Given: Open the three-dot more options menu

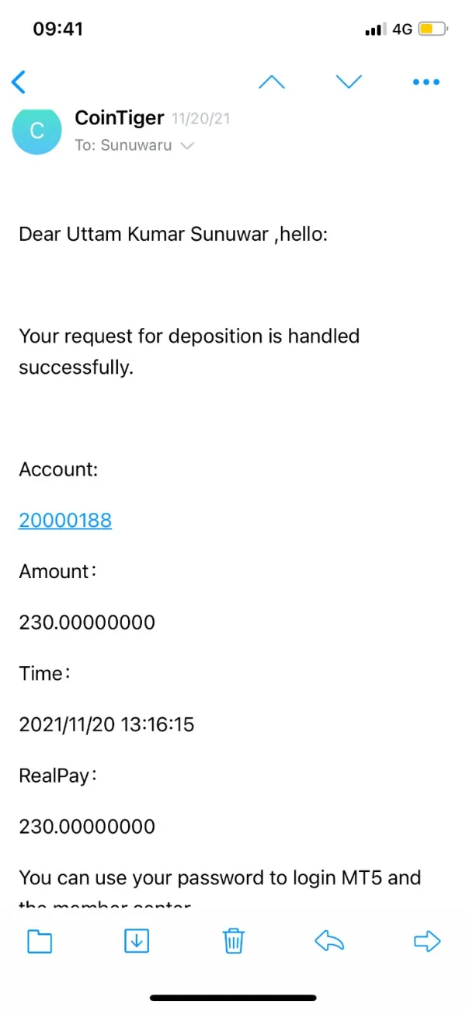Looking at the screenshot, I should tap(426, 82).
